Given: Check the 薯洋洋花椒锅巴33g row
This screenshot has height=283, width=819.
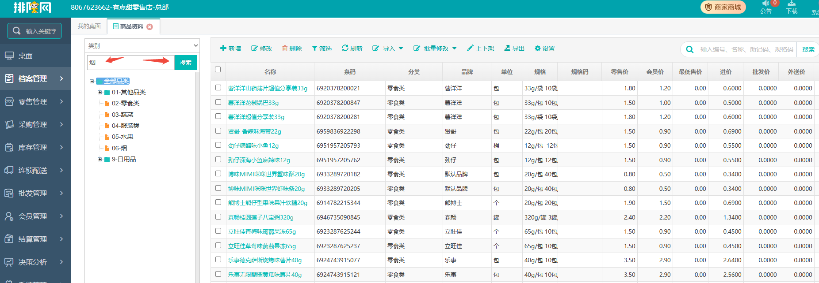Looking at the screenshot, I should pyautogui.click(x=218, y=102).
